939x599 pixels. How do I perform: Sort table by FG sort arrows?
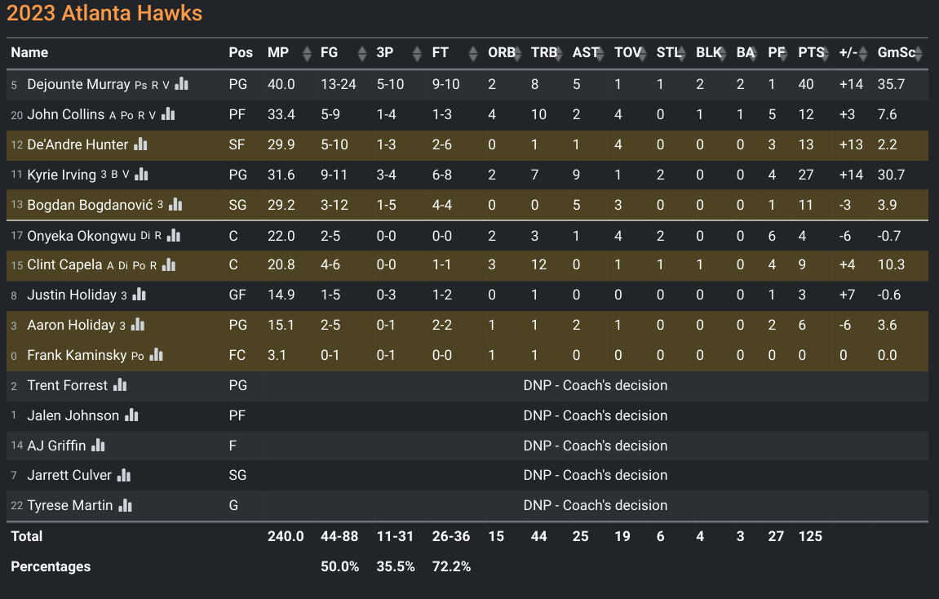(361, 53)
